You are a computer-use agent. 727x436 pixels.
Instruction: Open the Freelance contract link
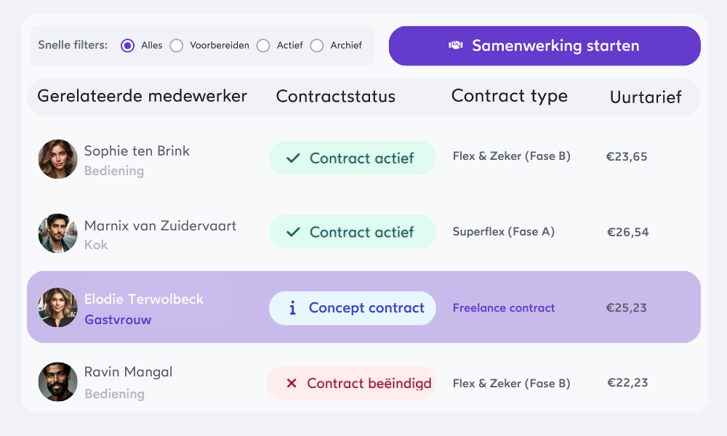click(x=504, y=308)
